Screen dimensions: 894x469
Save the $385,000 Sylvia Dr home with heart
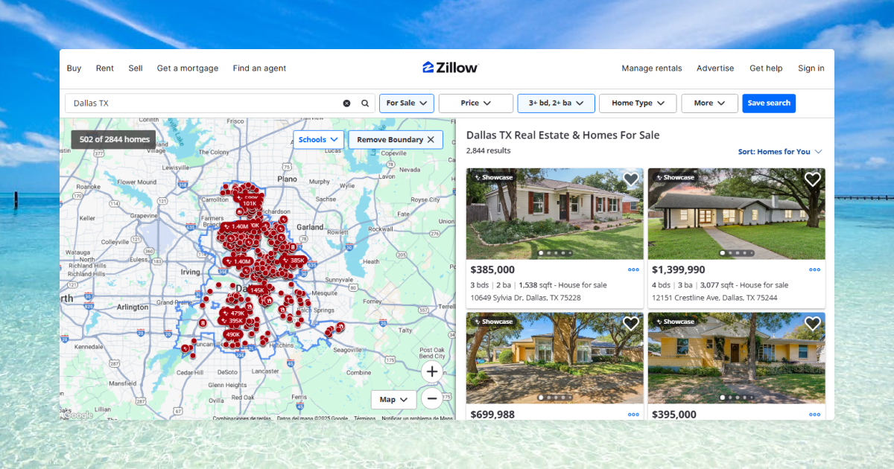pos(631,179)
